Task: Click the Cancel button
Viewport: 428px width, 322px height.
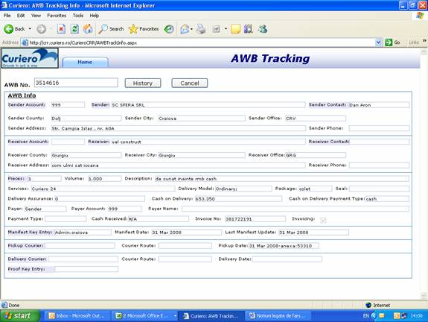Action: pyautogui.click(x=189, y=83)
